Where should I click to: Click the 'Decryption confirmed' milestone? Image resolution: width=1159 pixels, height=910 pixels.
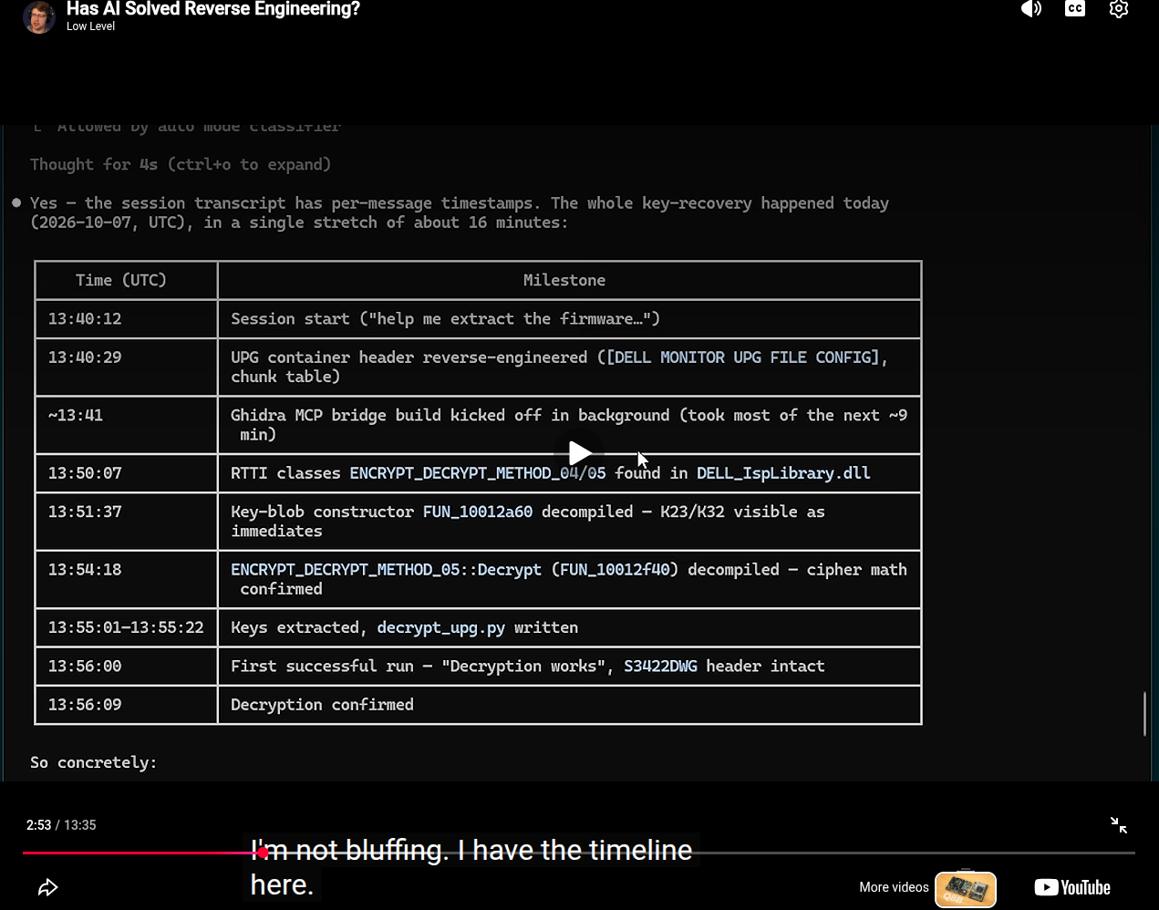[x=322, y=705]
